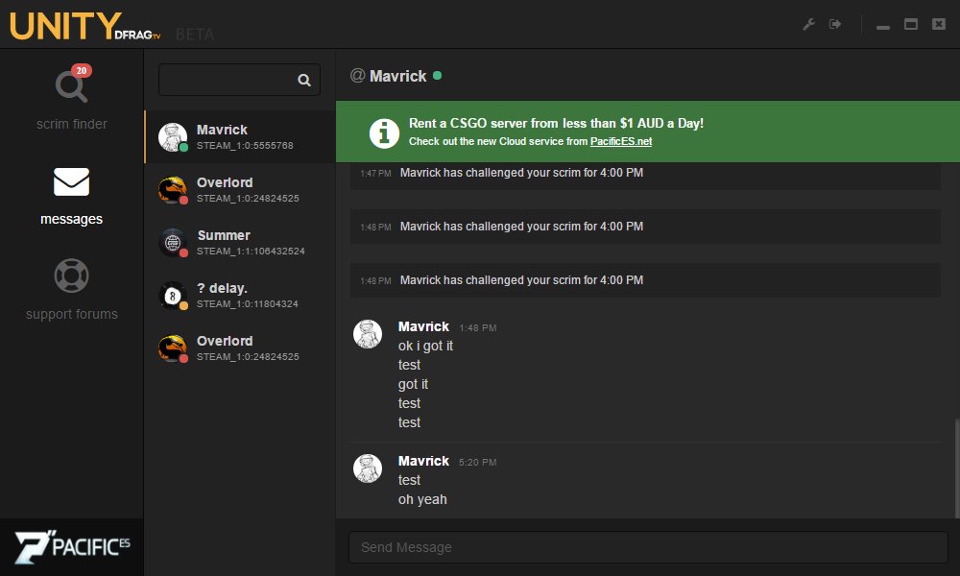Click the Pacific ES logo
960x576 pixels.
click(x=72, y=546)
